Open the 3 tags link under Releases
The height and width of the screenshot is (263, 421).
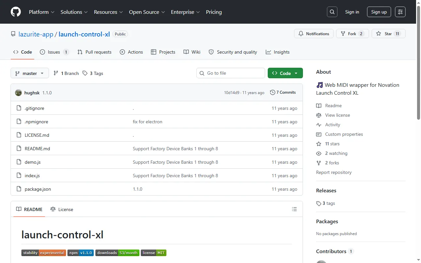pos(326,203)
